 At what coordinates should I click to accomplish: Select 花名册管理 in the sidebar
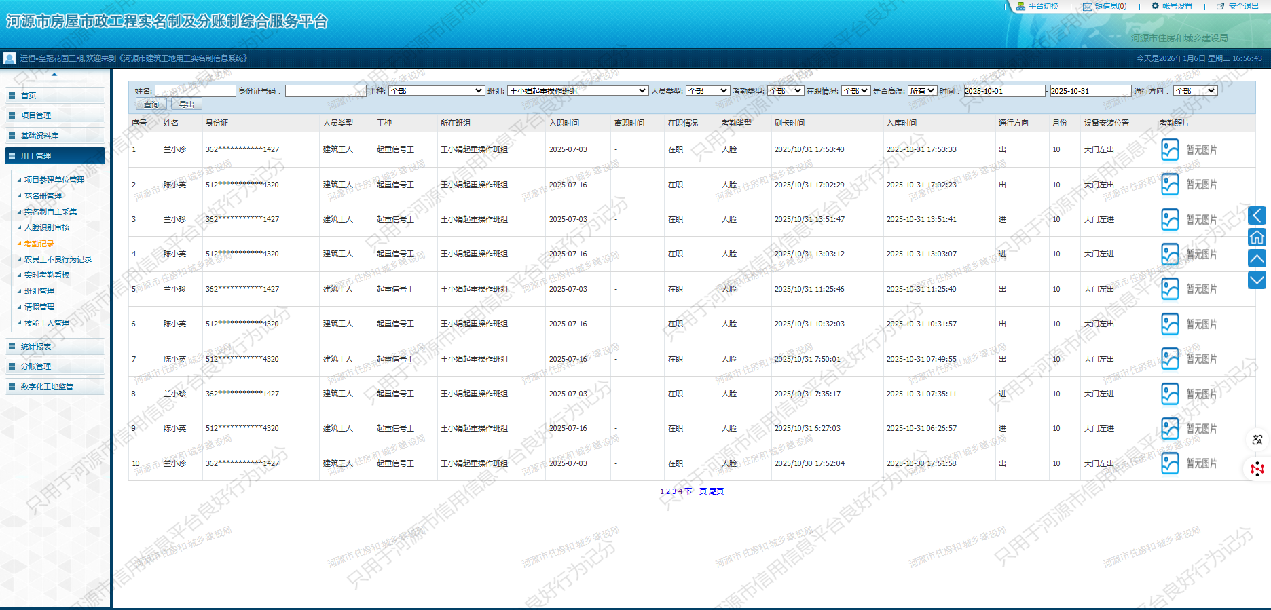[43, 196]
